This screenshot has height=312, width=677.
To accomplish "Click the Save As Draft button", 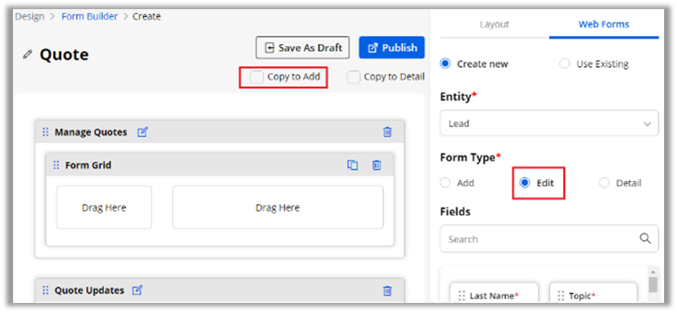I will [303, 48].
